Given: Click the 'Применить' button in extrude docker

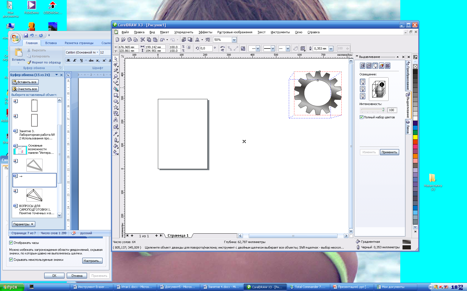Looking at the screenshot, I should [389, 152].
